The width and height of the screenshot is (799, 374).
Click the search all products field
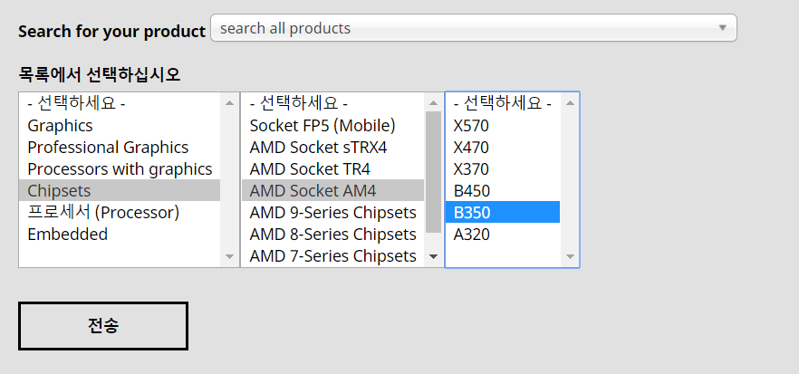click(474, 28)
